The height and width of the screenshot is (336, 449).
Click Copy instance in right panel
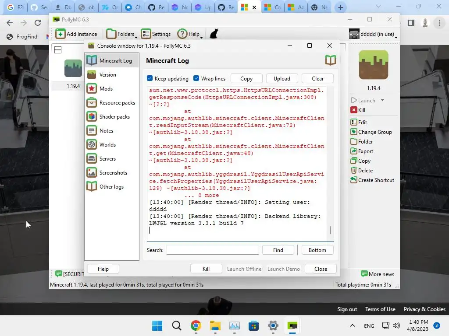click(360, 161)
